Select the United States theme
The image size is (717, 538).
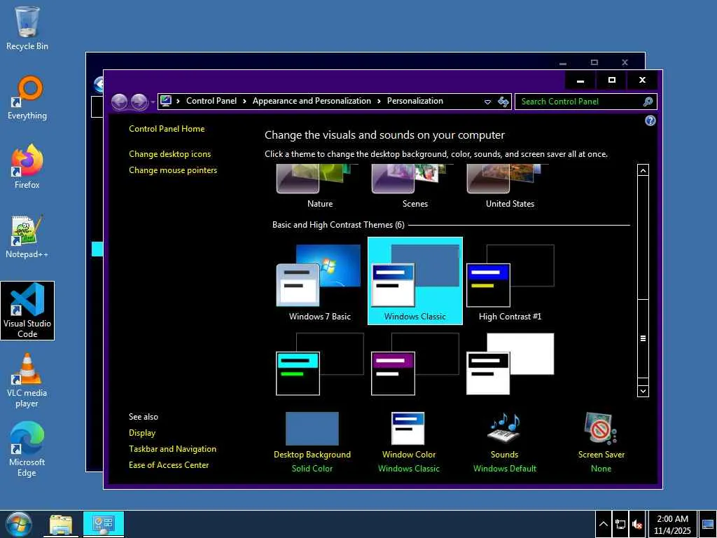coord(510,187)
